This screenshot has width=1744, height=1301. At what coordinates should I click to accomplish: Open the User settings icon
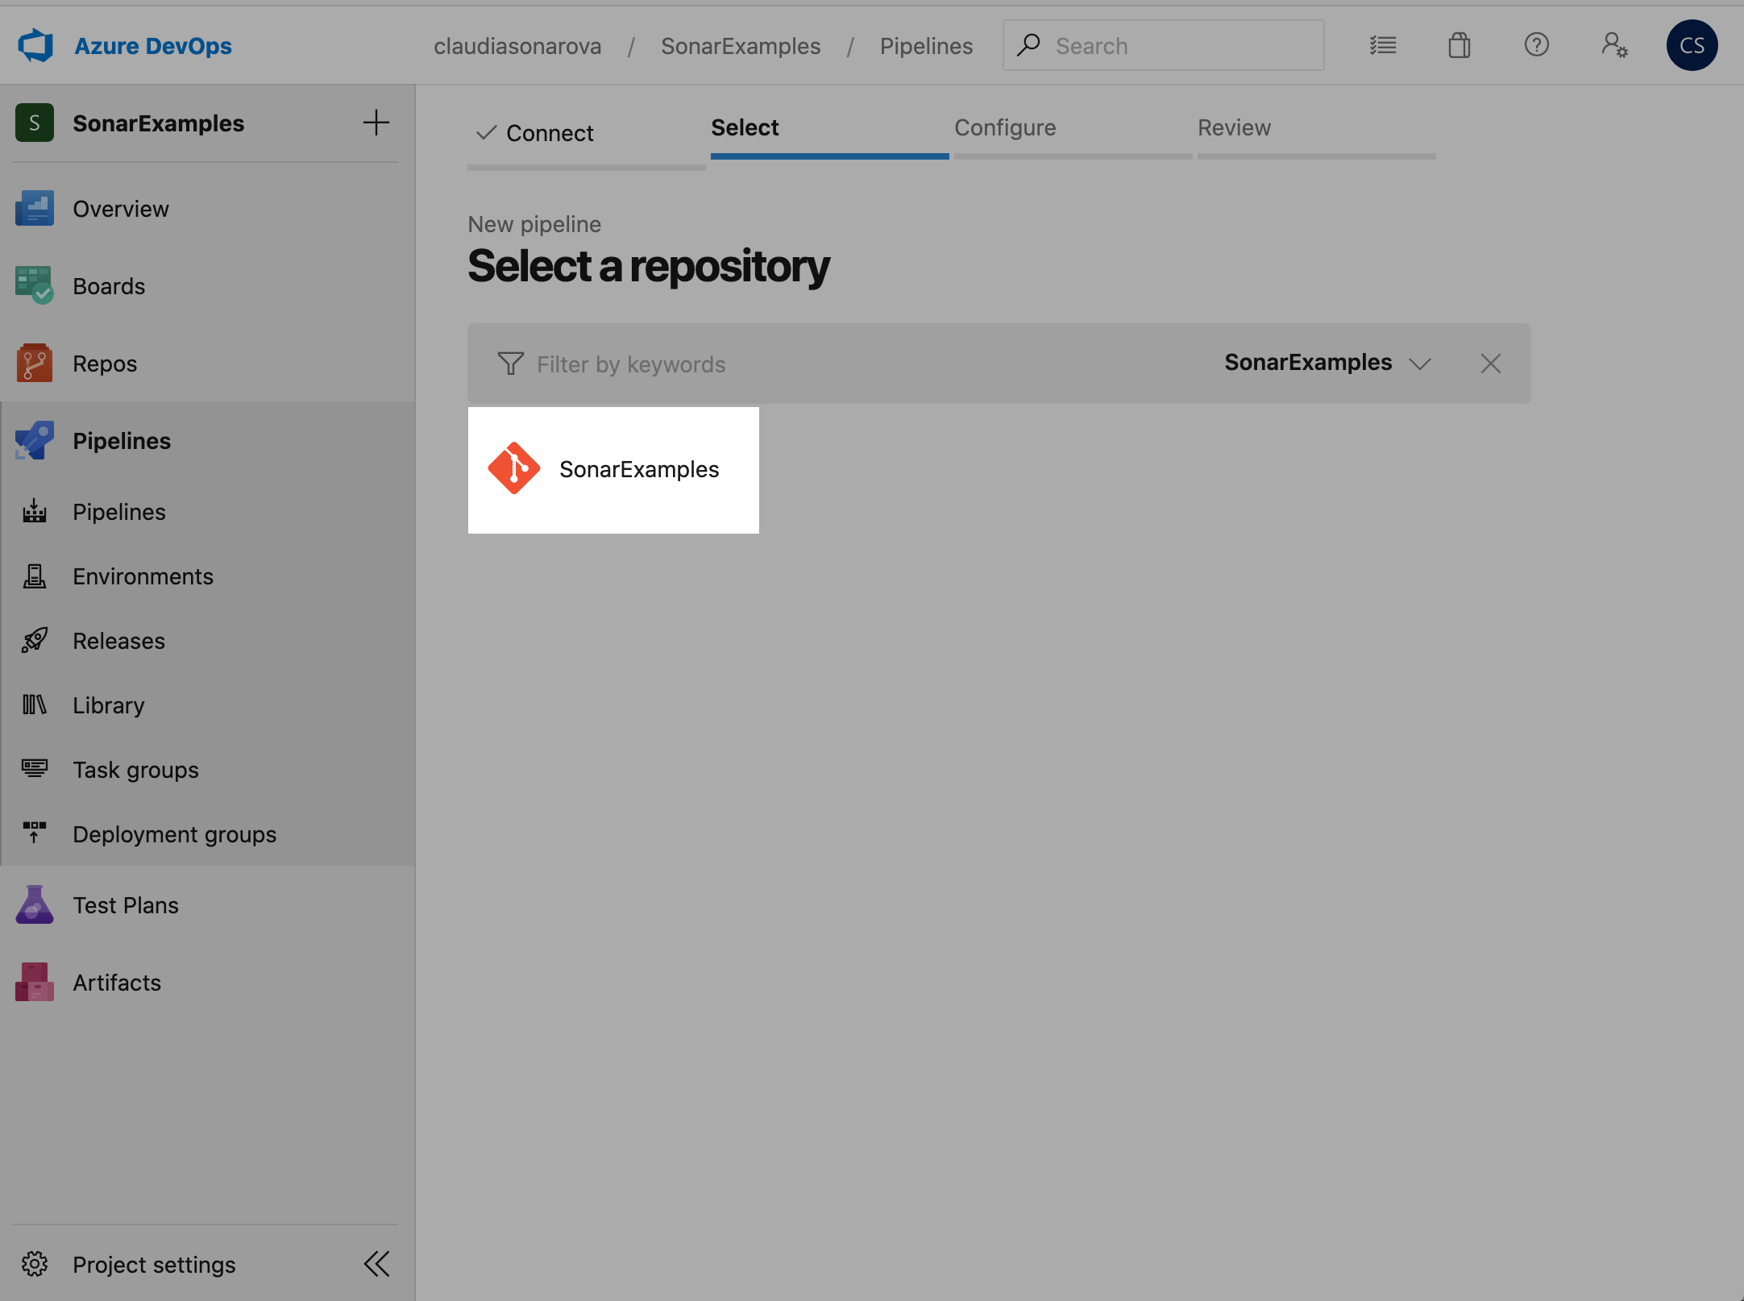click(x=1614, y=45)
